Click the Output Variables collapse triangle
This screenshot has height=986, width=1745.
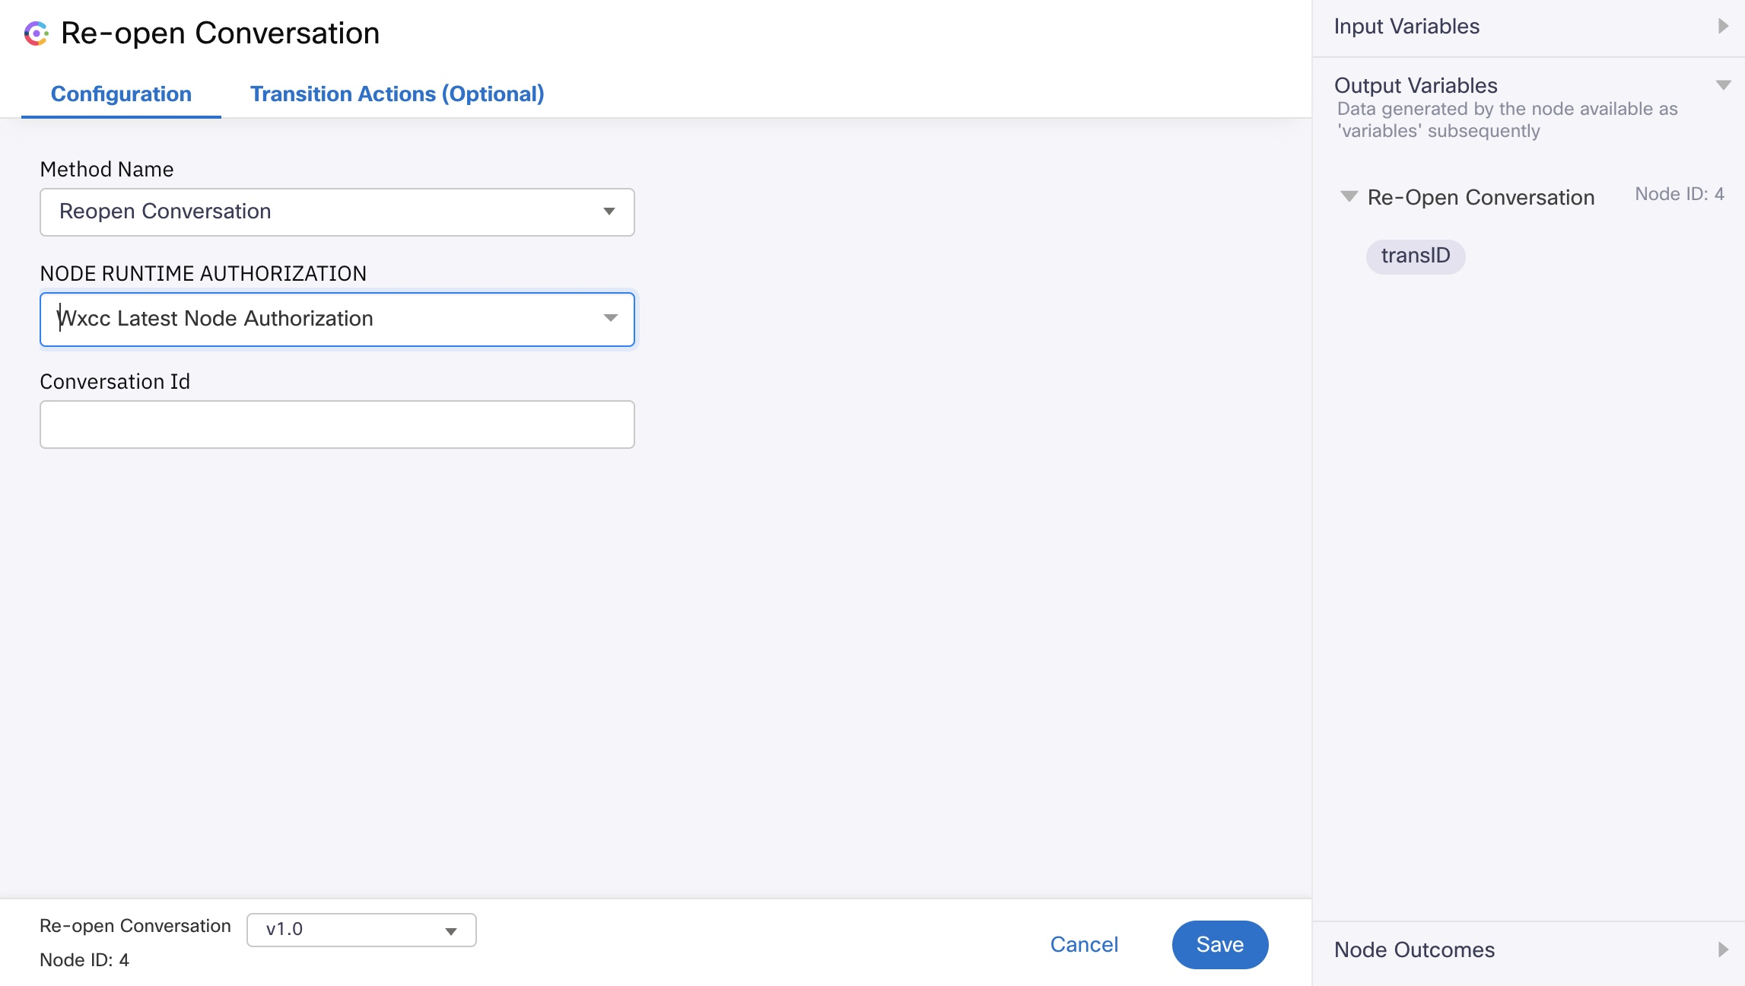(1723, 85)
